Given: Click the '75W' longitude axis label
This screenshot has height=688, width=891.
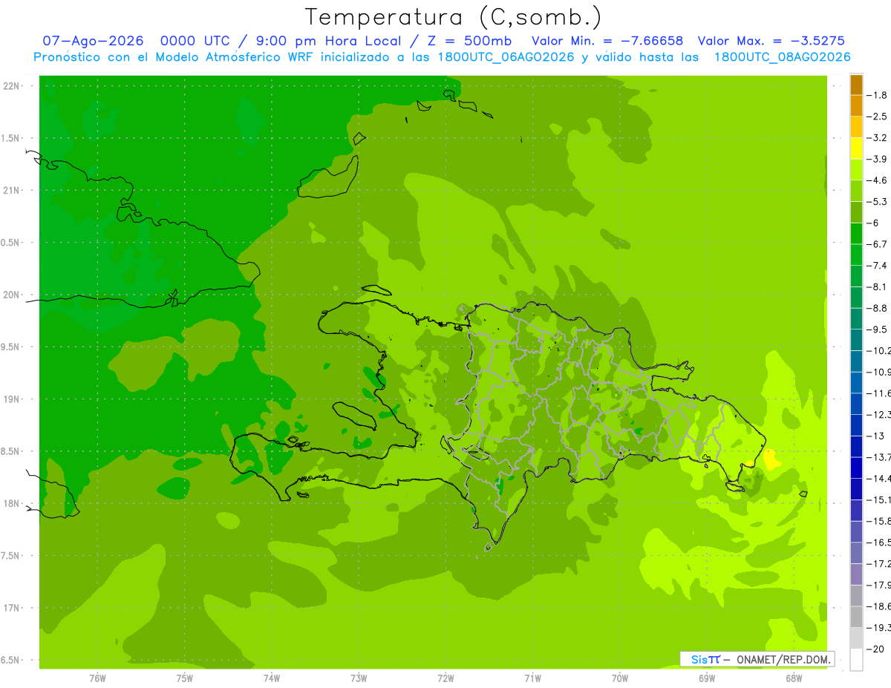Looking at the screenshot, I should (185, 678).
